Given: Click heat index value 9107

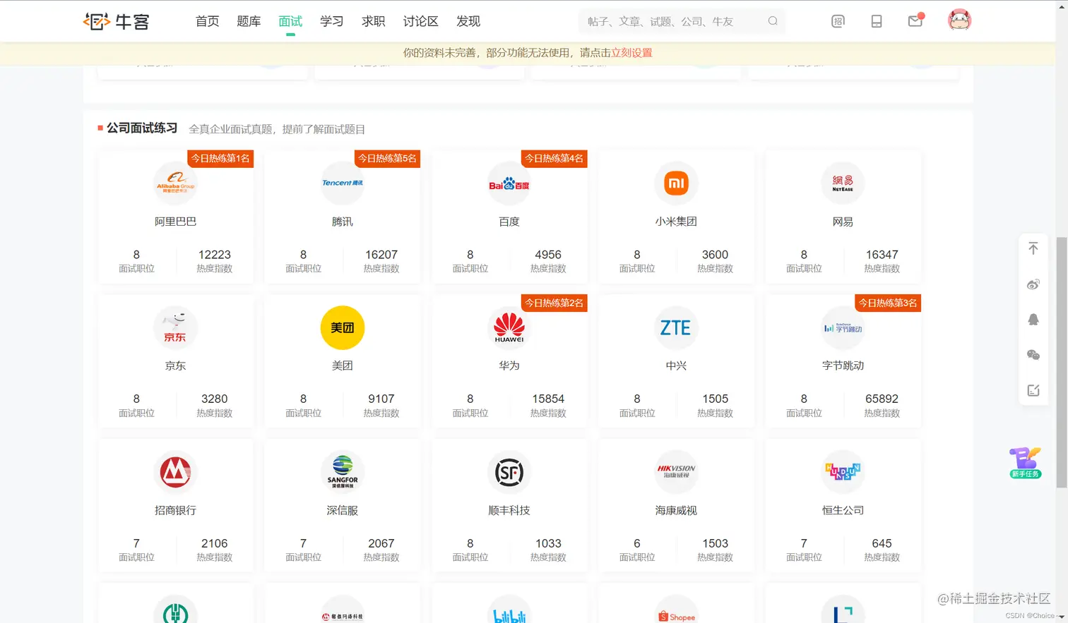Looking at the screenshot, I should 381,399.
